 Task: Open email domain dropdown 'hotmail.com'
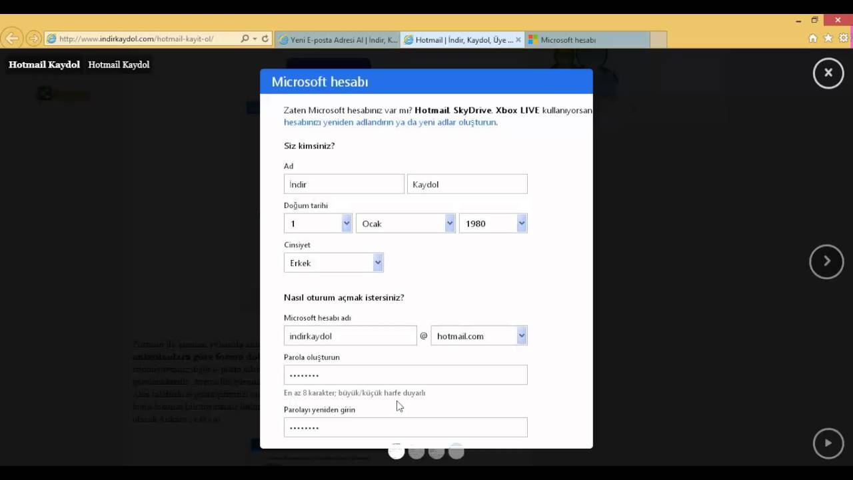(479, 336)
